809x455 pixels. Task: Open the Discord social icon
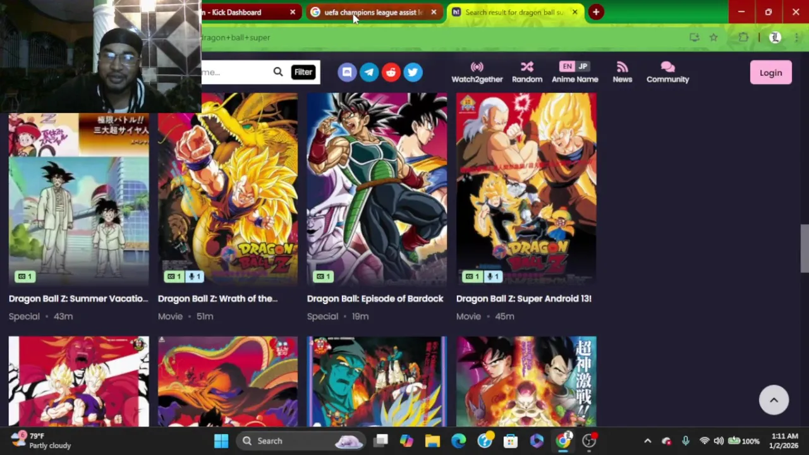coord(347,72)
